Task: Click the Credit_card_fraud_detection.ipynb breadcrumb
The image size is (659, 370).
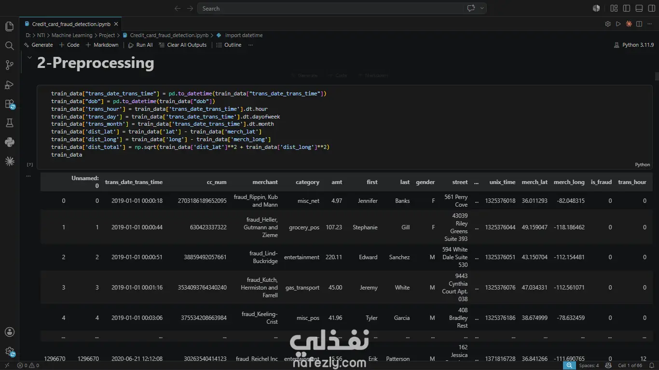Action: tap(165, 35)
